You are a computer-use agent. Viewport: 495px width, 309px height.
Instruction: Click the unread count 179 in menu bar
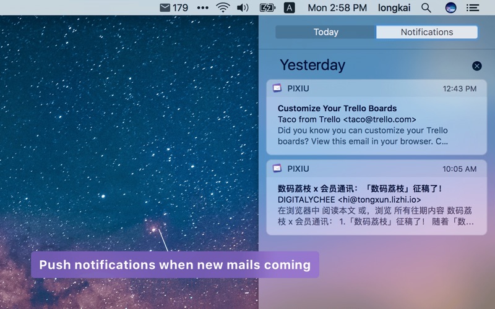tap(180, 7)
